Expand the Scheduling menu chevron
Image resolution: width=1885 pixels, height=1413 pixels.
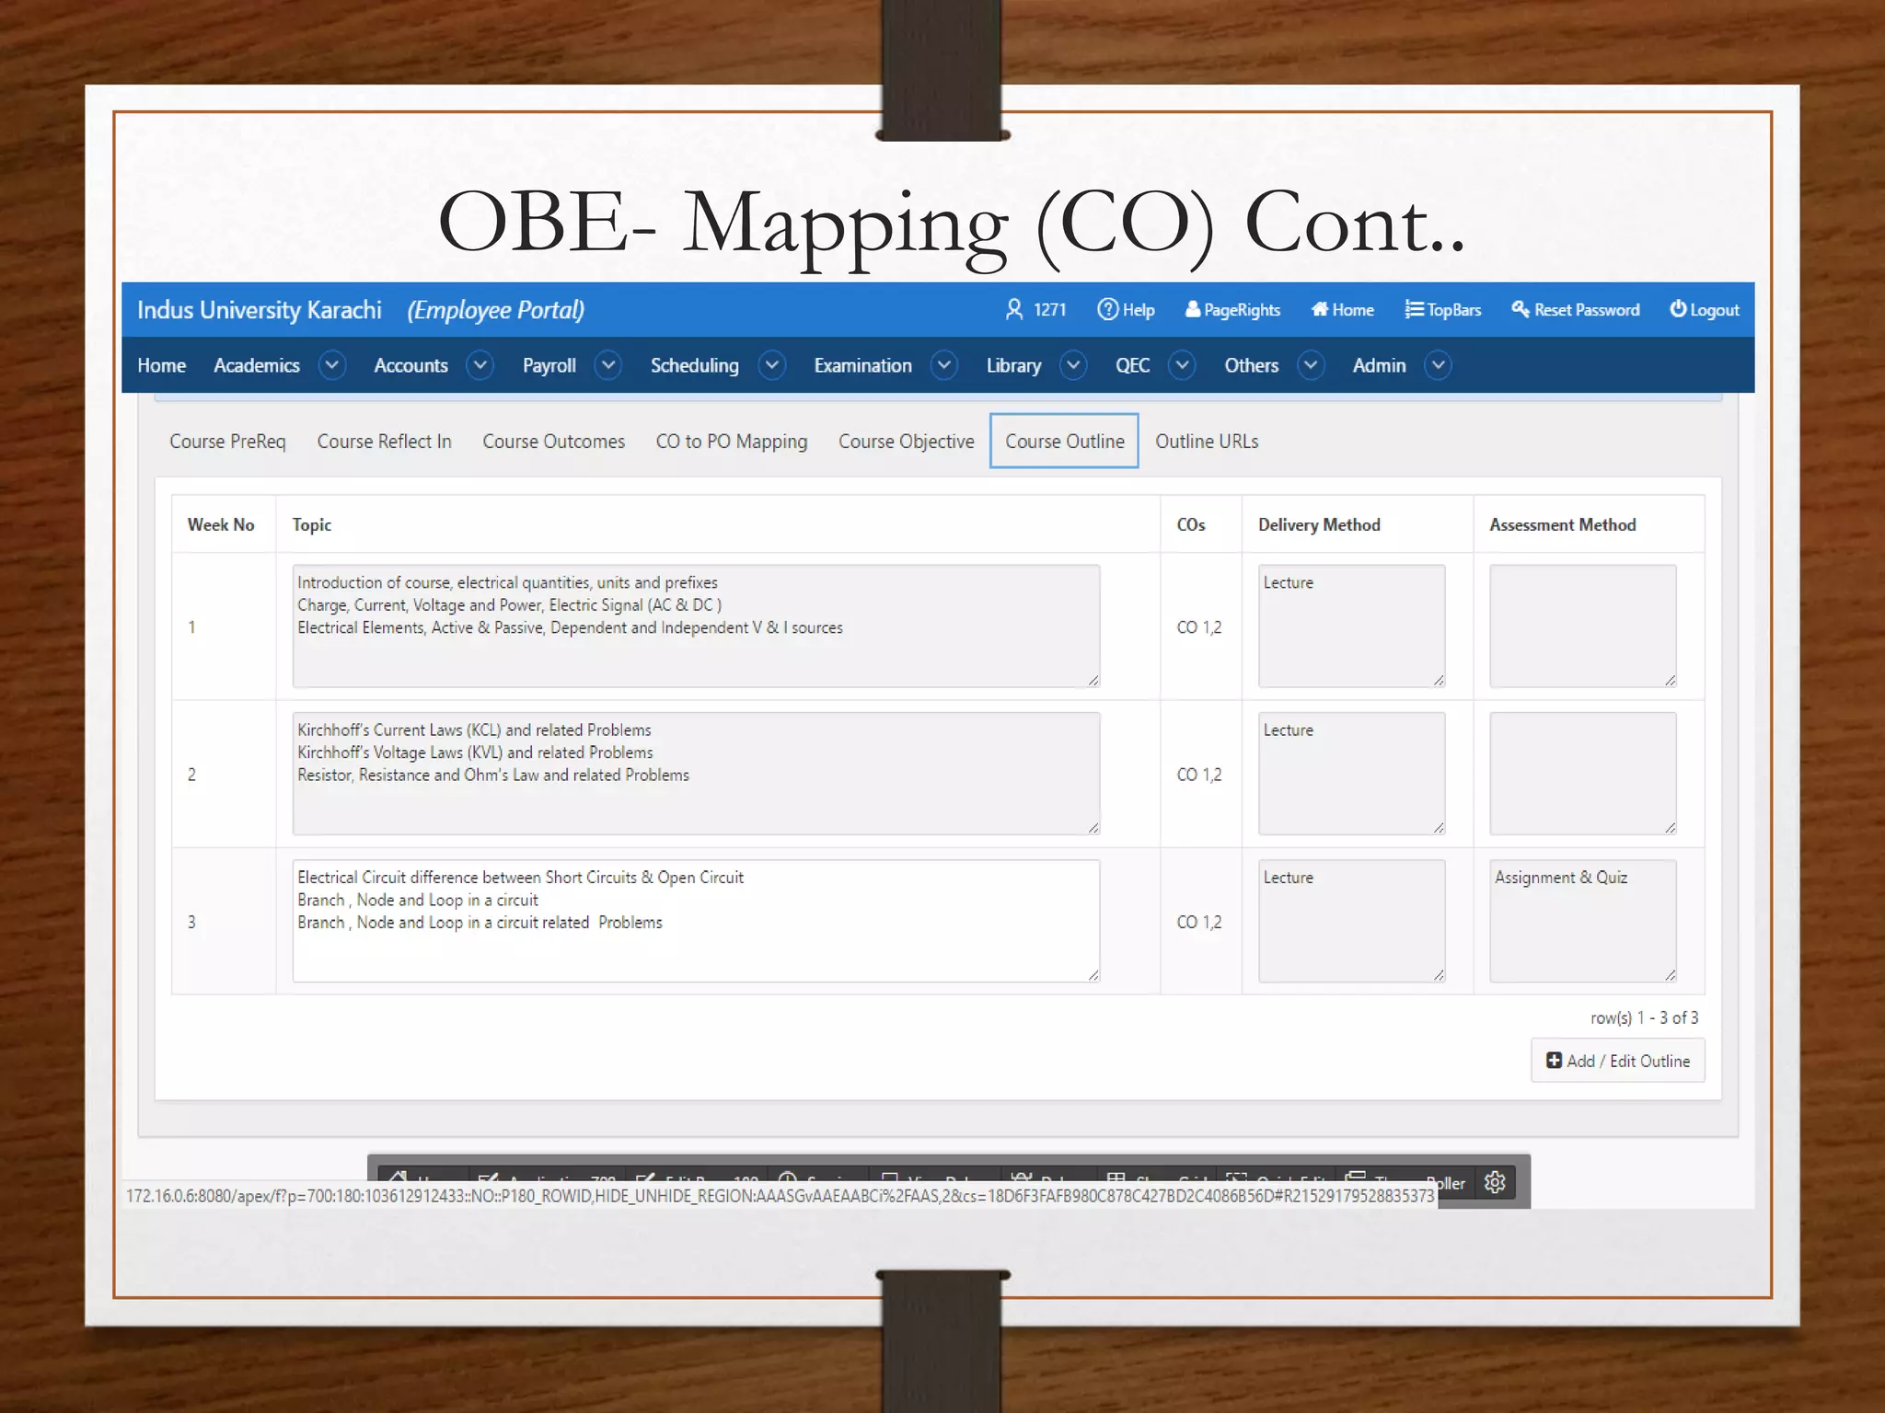click(x=772, y=365)
